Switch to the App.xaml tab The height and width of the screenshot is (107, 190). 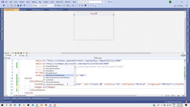pos(23,10)
